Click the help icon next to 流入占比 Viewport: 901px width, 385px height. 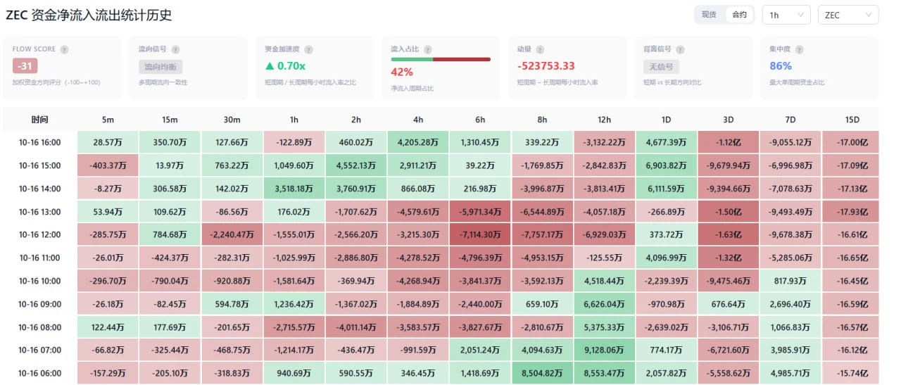(427, 50)
